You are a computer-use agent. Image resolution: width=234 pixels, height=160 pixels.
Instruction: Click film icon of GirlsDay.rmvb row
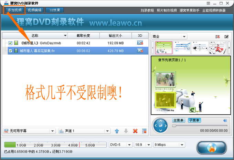point(16,43)
